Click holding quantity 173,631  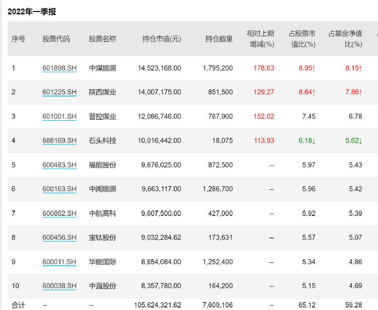(220, 238)
